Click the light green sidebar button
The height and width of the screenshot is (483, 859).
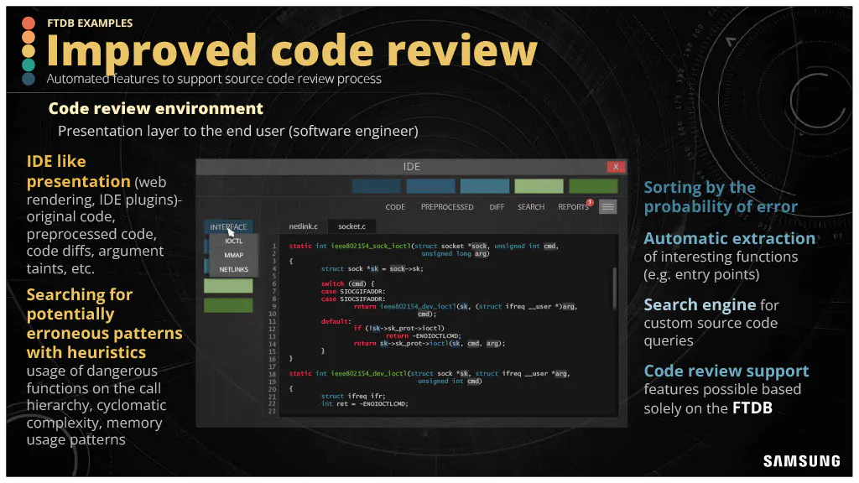click(x=228, y=285)
